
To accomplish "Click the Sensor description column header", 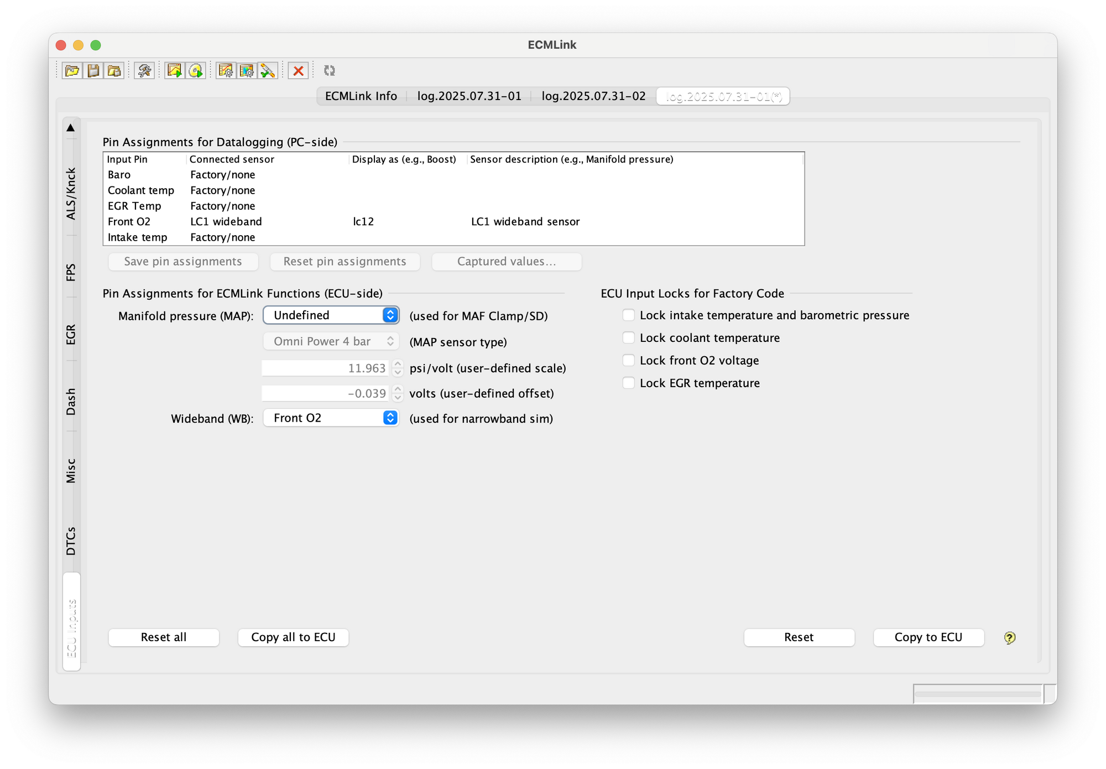I will click(635, 159).
